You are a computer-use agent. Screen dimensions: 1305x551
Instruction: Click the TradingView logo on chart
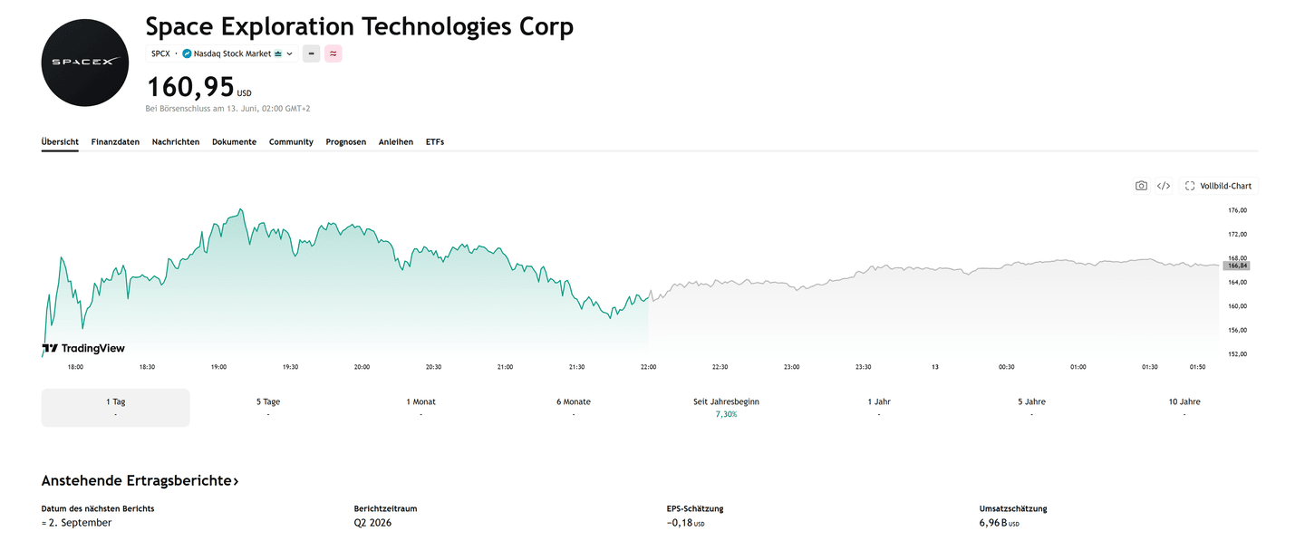tap(83, 348)
